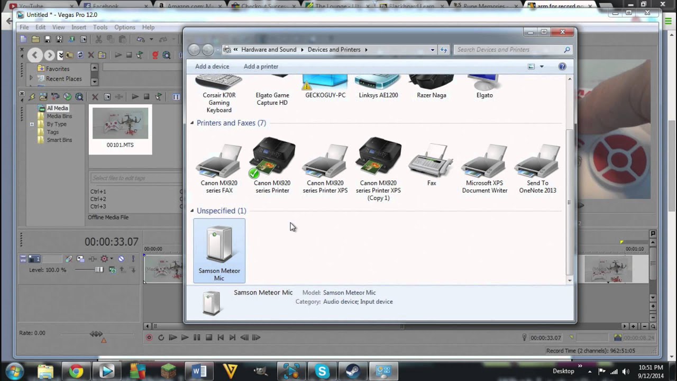Click Add to Favorites folder icon in Explorer
This screenshot has width=677, height=381.
(x=102, y=55)
